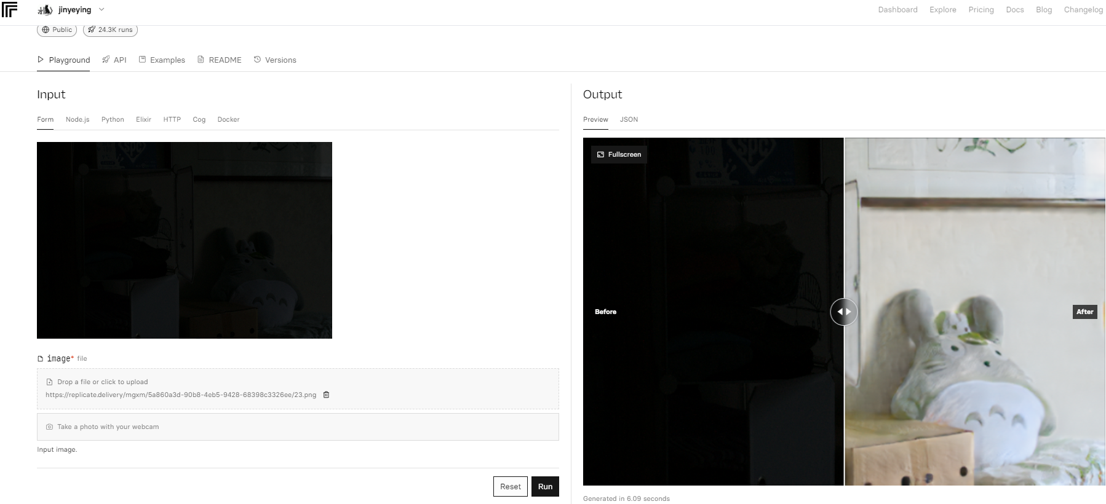Click the Before label on output
Screen dimensions: 1106x504
[x=605, y=312]
